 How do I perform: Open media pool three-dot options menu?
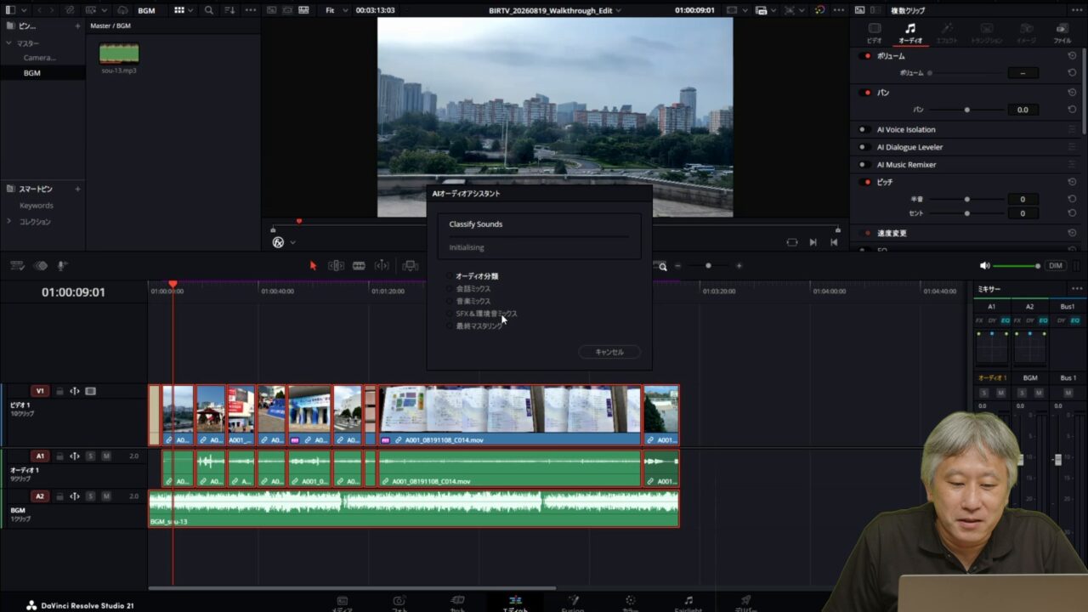[250, 10]
